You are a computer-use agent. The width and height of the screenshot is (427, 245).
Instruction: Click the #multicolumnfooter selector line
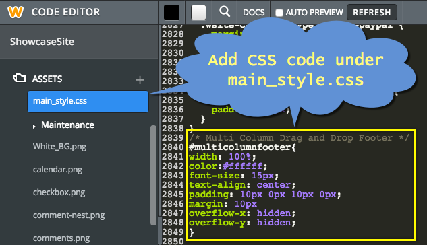(x=242, y=147)
